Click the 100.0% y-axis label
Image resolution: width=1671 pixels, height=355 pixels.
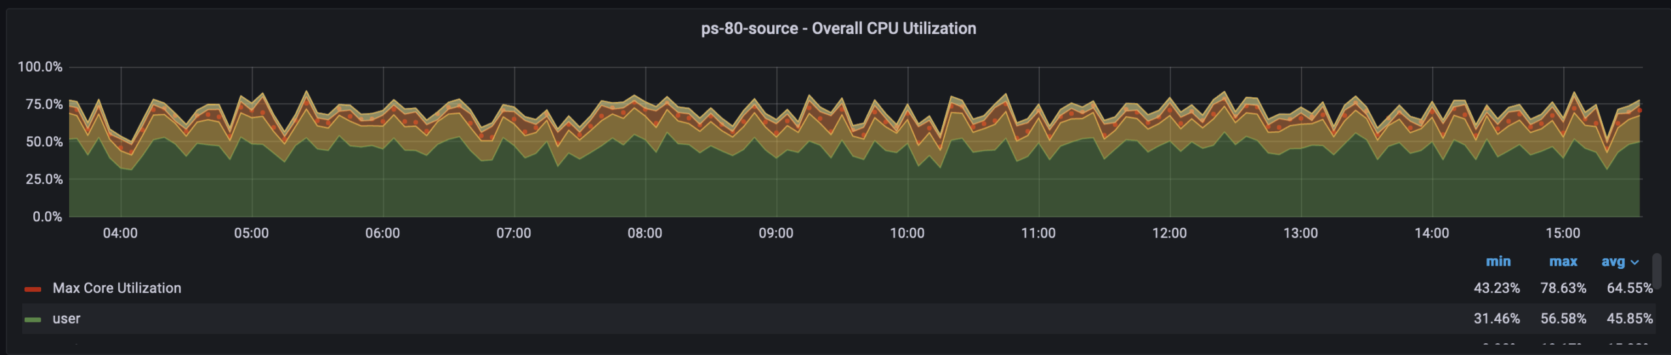(x=40, y=67)
